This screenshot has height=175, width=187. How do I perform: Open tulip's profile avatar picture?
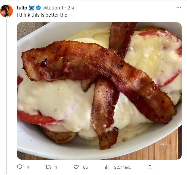6,11
